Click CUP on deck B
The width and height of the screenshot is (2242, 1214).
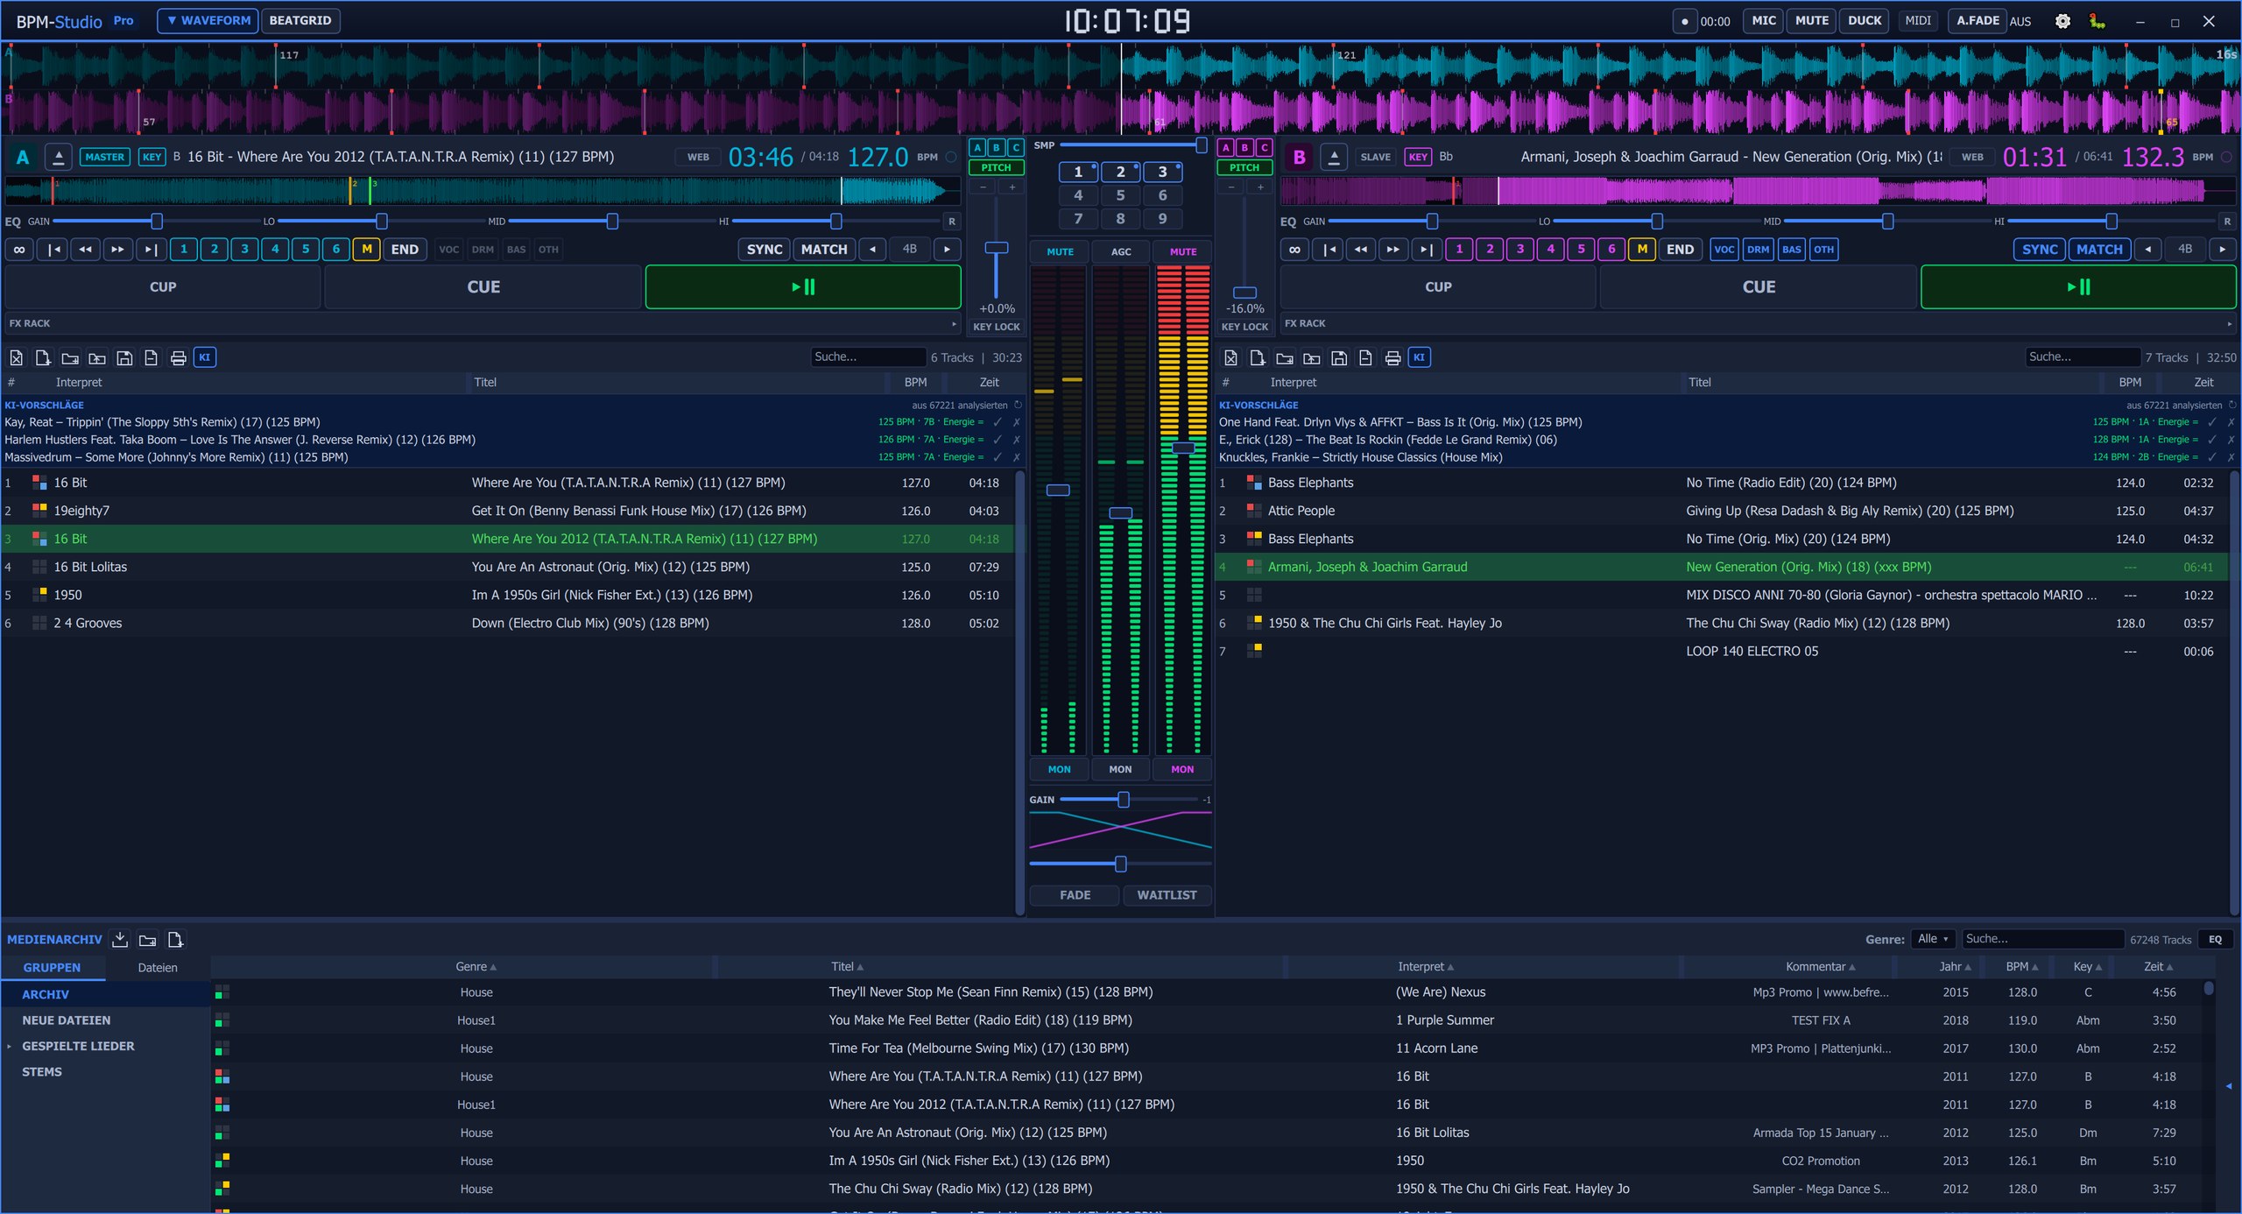[x=1438, y=287]
